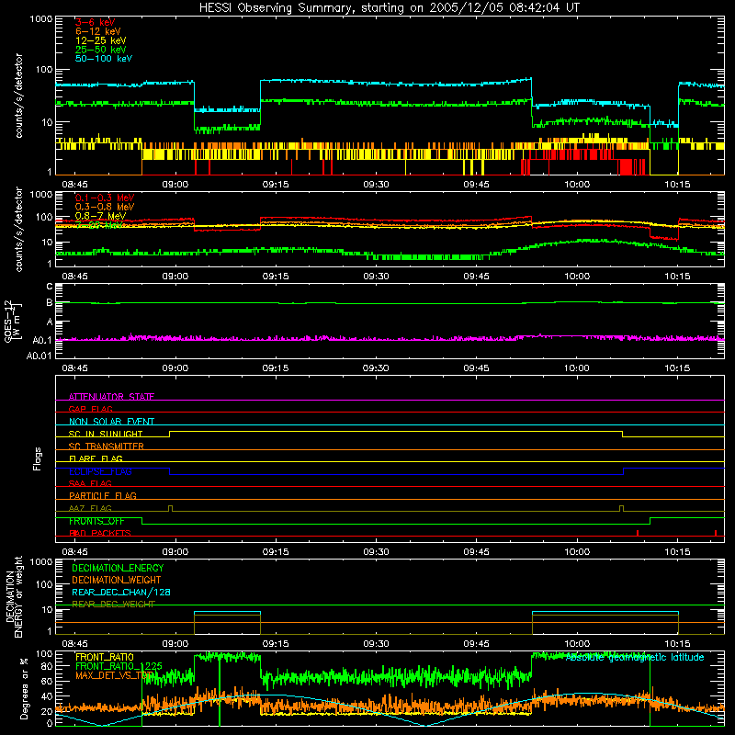Click the DECIMATION_ENERGY legend label
The image size is (735, 735).
(118, 568)
